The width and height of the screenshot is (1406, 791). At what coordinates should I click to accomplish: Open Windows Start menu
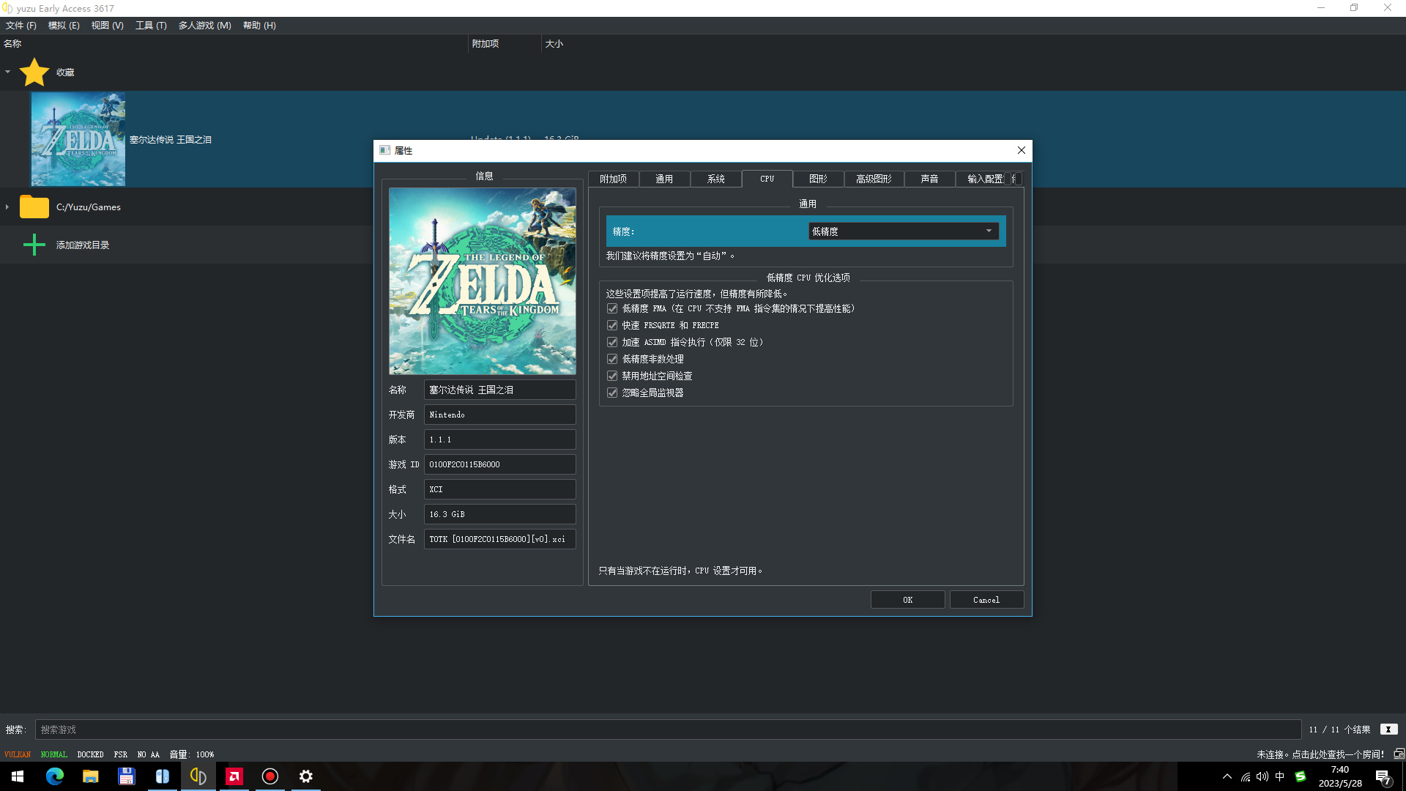[x=18, y=776]
